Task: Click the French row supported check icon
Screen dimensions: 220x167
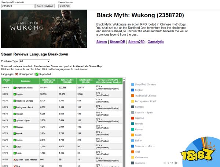Action: click(15, 134)
